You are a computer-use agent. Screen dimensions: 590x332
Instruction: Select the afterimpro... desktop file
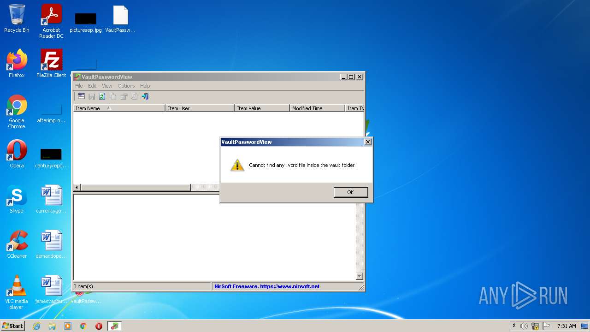(x=51, y=113)
